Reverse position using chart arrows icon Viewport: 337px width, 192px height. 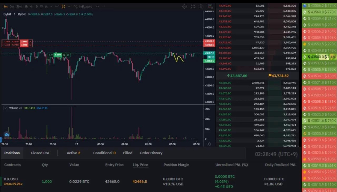point(64,55)
